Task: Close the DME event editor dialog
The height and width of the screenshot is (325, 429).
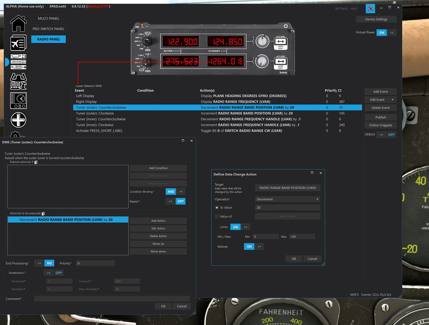Action: coord(192,141)
